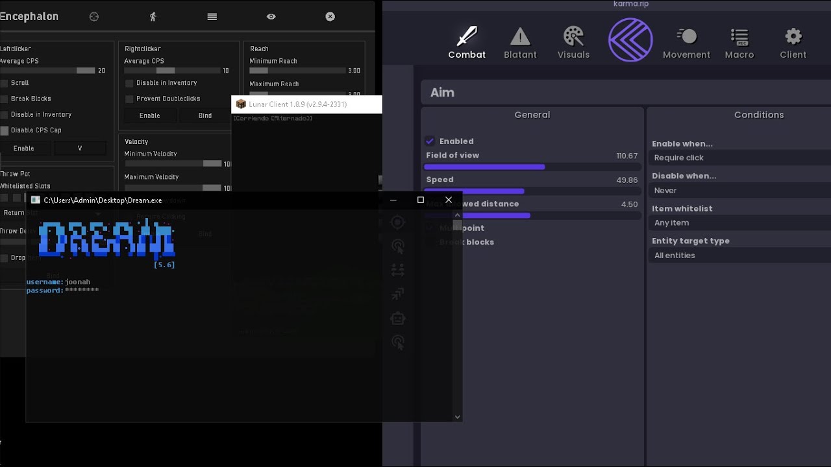Screen dimensions: 831x467
Task: Select the aim target icon in karma sidebar
Action: [x=398, y=222]
